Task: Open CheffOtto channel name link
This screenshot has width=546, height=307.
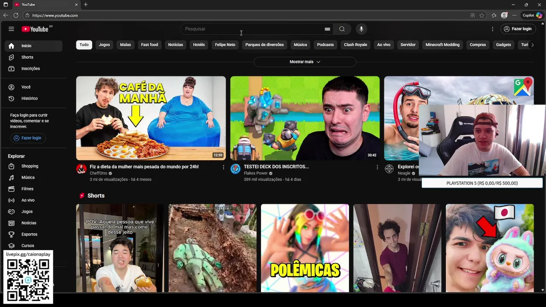Action: point(98,174)
